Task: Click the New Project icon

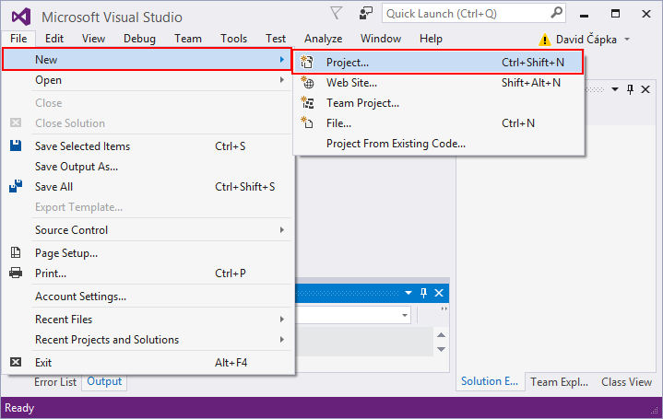Action: [x=307, y=62]
